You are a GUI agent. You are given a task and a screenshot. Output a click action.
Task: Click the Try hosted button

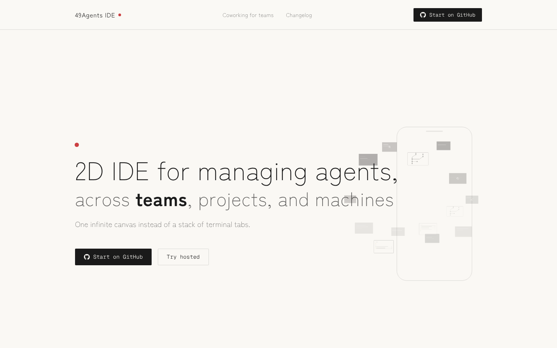pos(183,257)
